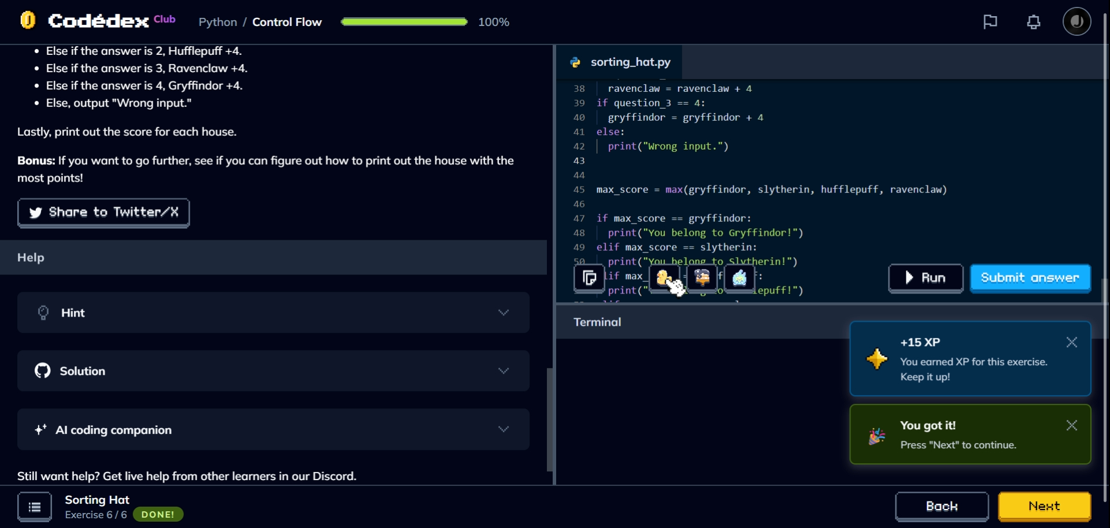Click Share to Twitter/X button

click(103, 213)
